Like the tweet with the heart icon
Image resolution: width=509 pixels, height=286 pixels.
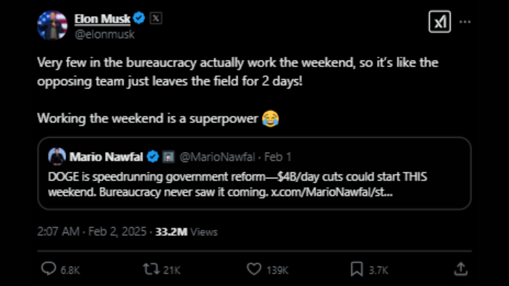pyautogui.click(x=254, y=269)
